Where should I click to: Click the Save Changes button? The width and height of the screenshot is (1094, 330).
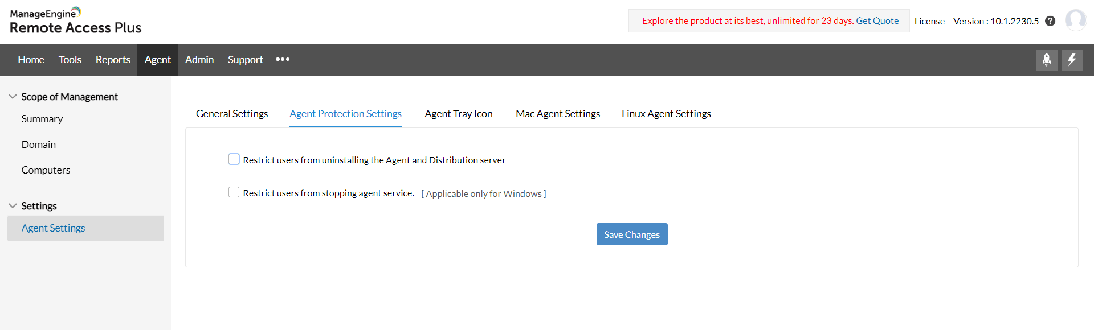coord(632,234)
